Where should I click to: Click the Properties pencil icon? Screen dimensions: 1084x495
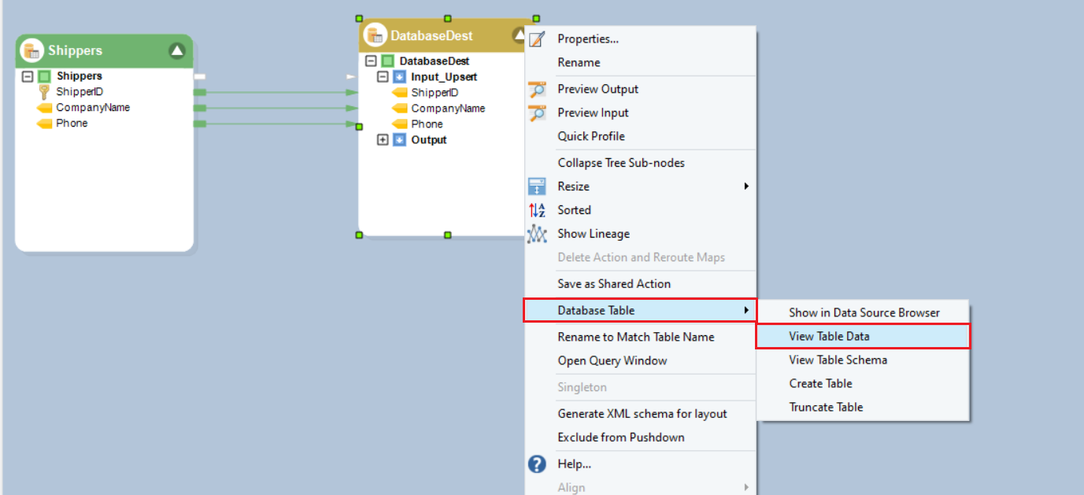[x=537, y=39]
